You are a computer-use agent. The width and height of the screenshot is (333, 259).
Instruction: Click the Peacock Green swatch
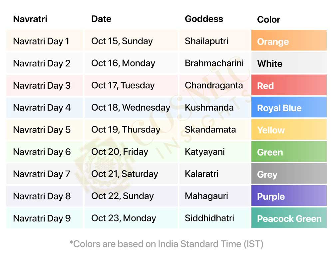[289, 218]
